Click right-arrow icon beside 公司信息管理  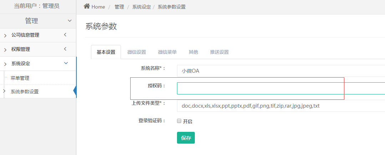coord(5,36)
